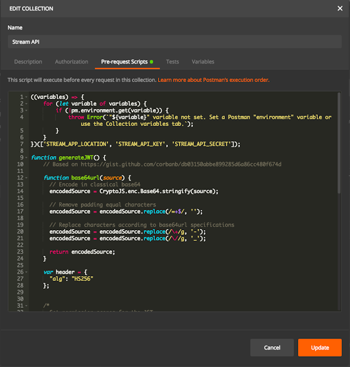
Task: Click the collection Name input field
Action: click(x=175, y=41)
